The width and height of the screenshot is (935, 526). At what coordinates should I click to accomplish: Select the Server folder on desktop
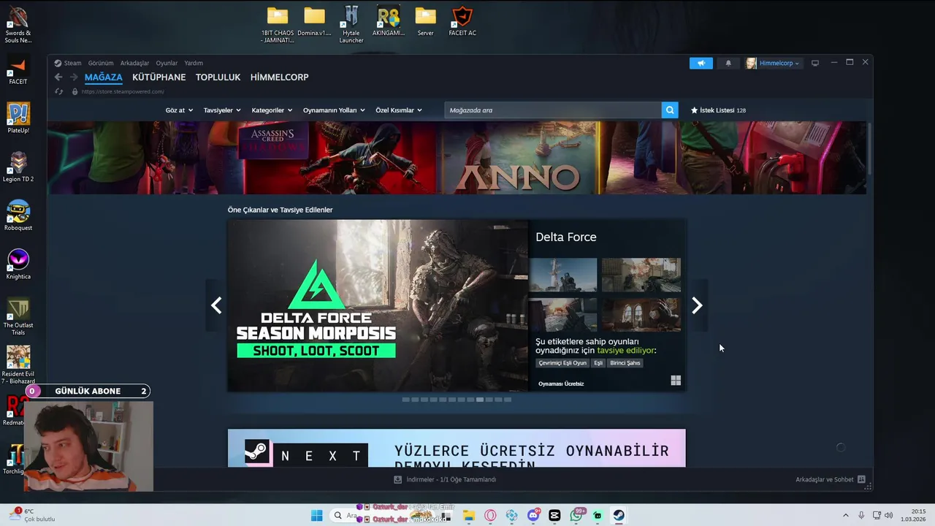coord(425,21)
